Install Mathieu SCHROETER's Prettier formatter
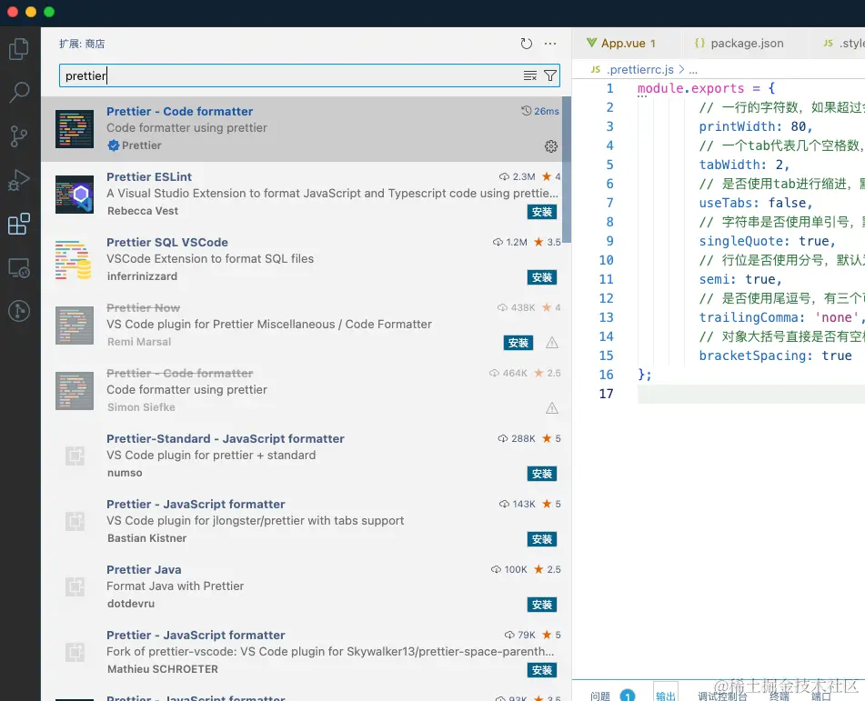 point(542,670)
